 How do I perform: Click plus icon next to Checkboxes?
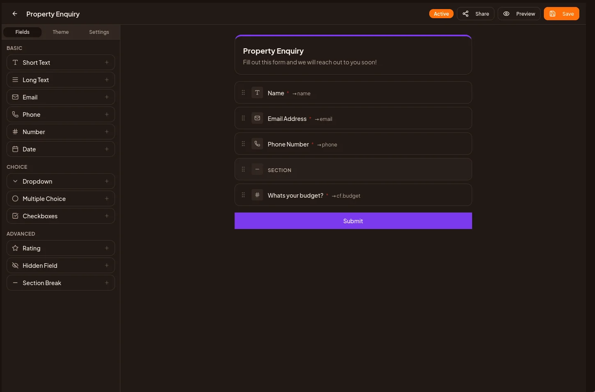(x=107, y=216)
